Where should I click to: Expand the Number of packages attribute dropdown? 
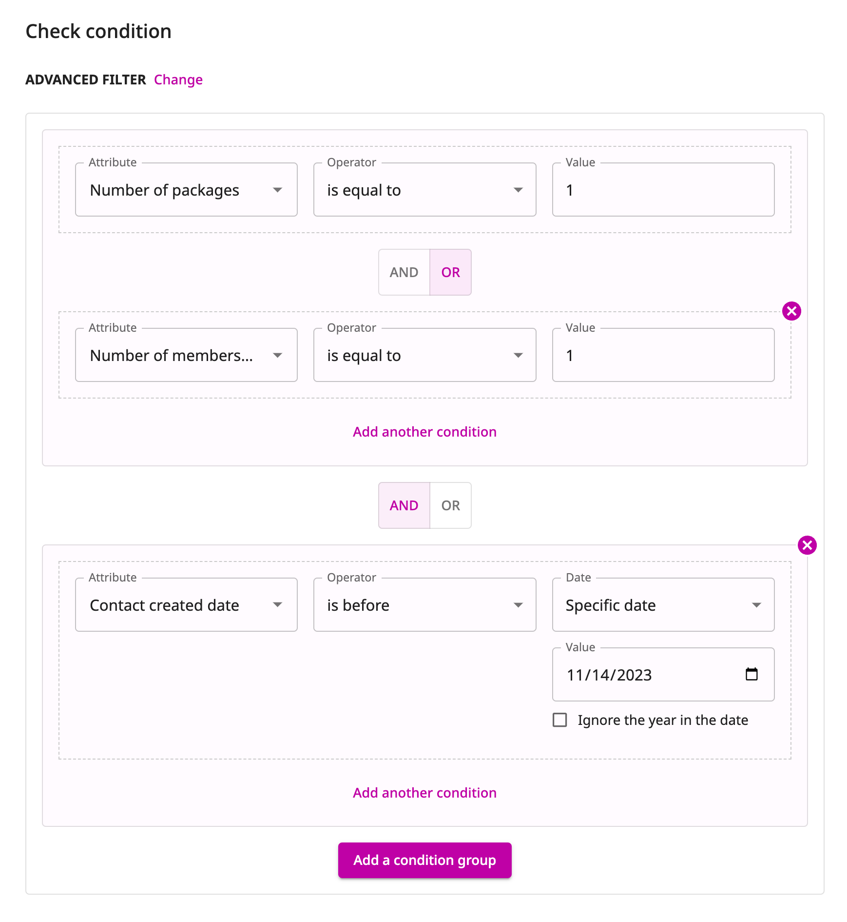pyautogui.click(x=186, y=190)
